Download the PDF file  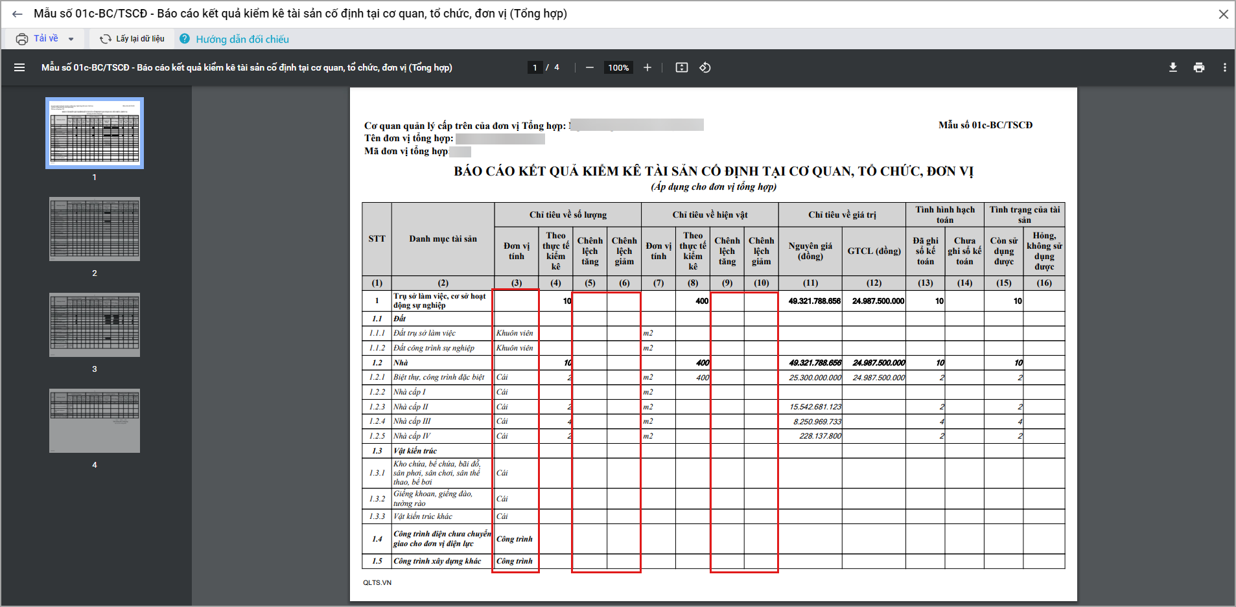(1172, 67)
